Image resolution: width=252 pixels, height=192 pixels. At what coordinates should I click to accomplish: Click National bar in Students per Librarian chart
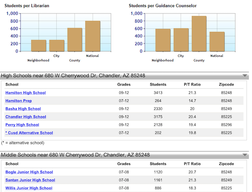[x=93, y=36]
